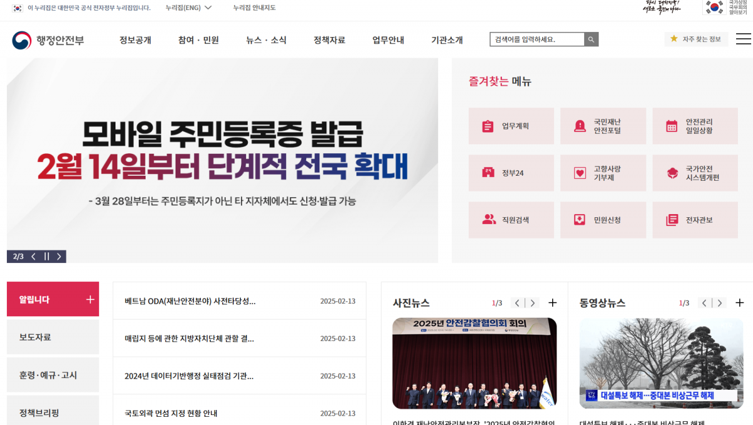Click the 사진뉴스 section heading
This screenshot has height=425, width=753.
tap(411, 303)
